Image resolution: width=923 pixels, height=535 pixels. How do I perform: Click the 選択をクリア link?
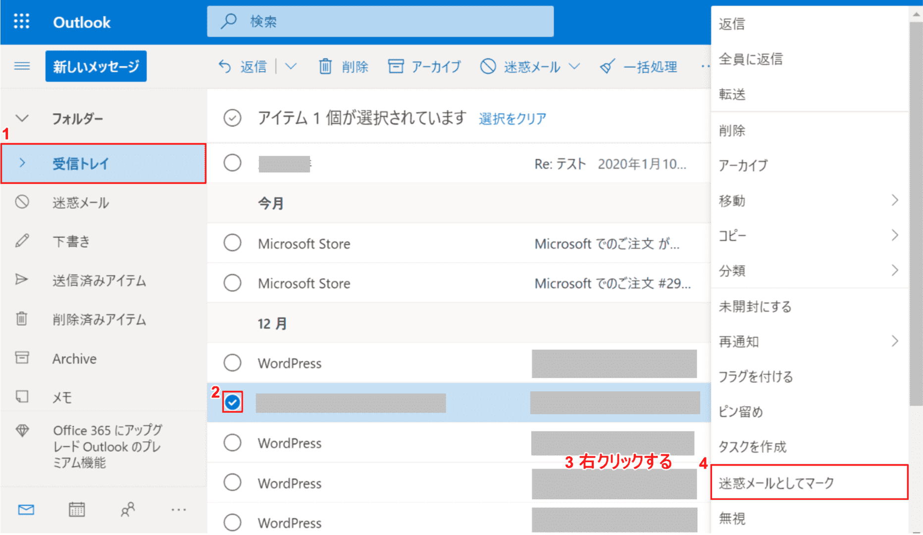[x=512, y=119]
